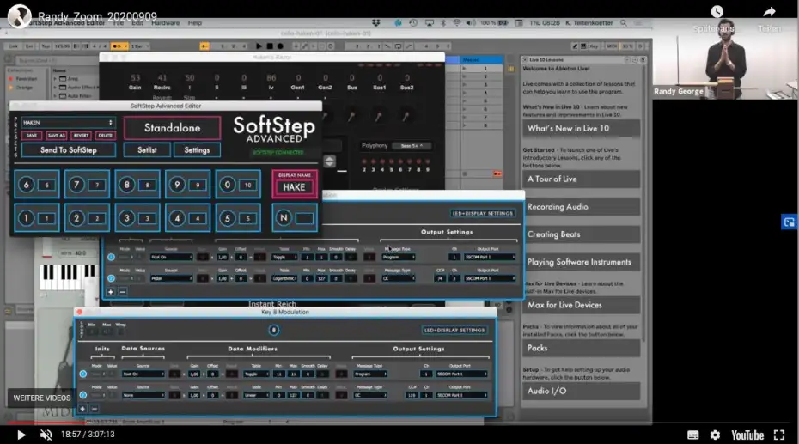Add a modline with plus in upper modulation window
The width and height of the screenshot is (799, 444).
pos(111,292)
